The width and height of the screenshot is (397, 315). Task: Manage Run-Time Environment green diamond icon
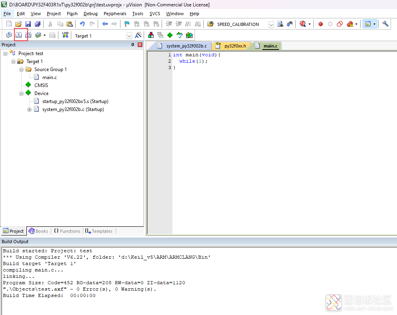point(170,35)
